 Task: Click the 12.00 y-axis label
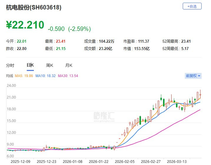pyautogui.click(x=11, y=132)
